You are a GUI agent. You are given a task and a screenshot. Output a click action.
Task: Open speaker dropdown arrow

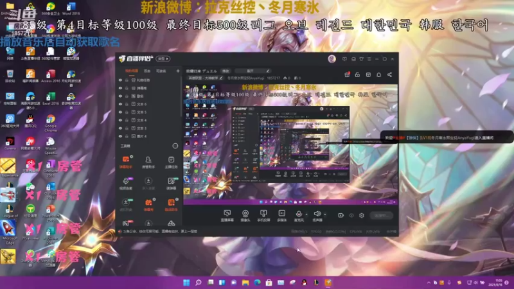click(x=325, y=215)
